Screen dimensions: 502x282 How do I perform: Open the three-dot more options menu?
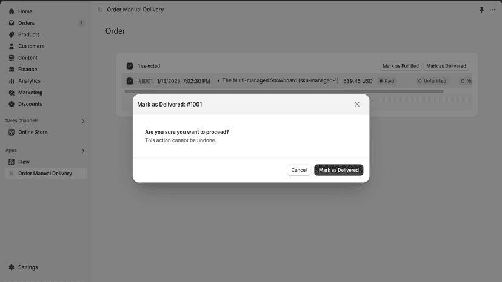pos(492,10)
